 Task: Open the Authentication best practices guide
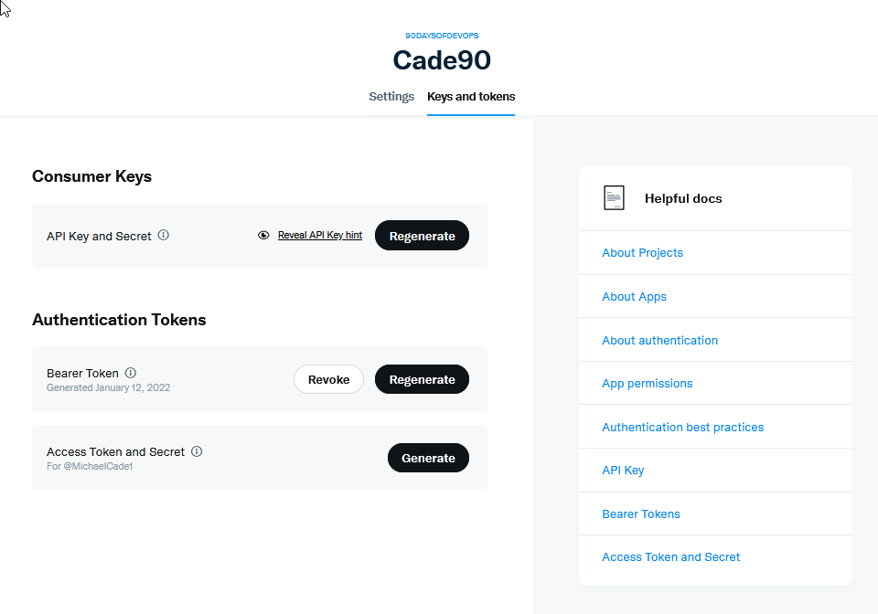click(x=682, y=427)
